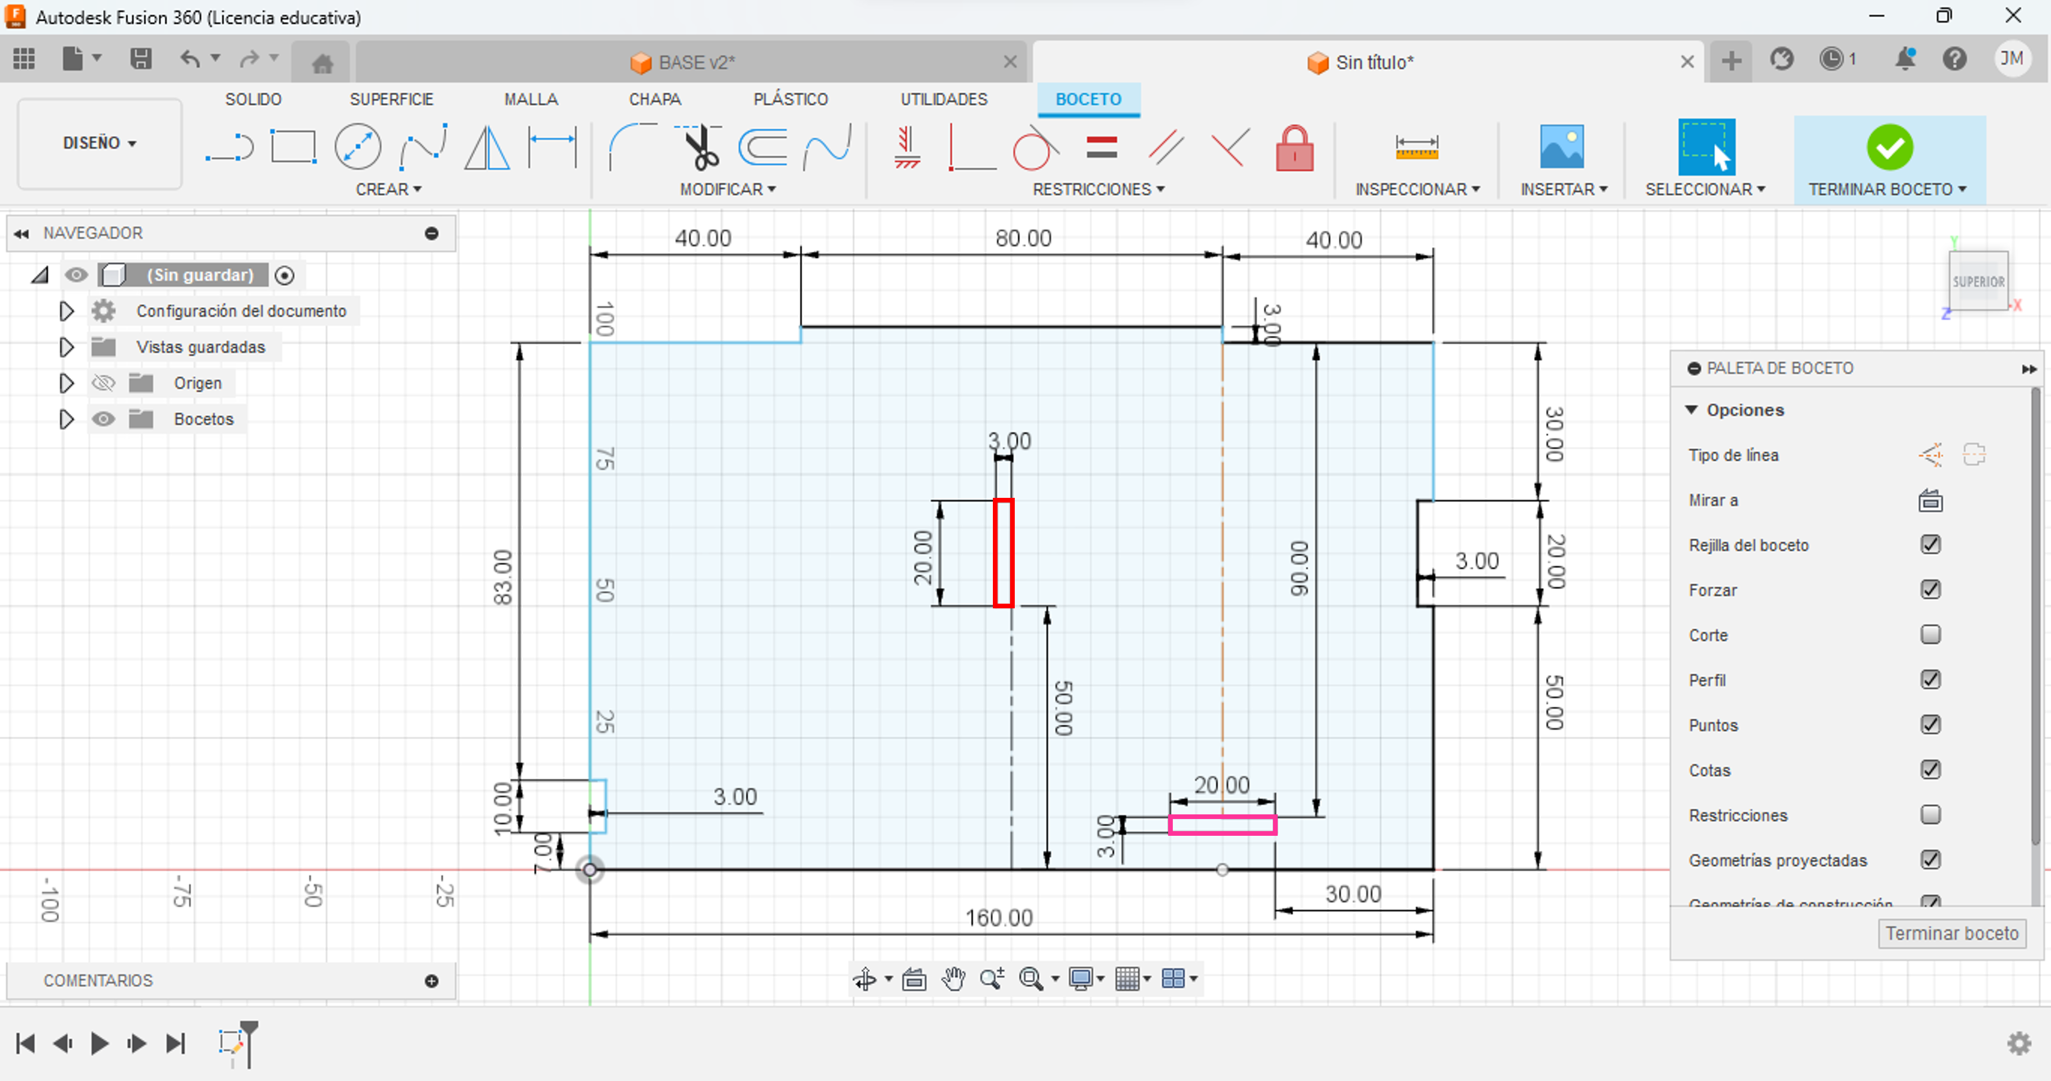Enable the Restricciones checkbox
This screenshot has height=1081, width=2051.
(1930, 815)
